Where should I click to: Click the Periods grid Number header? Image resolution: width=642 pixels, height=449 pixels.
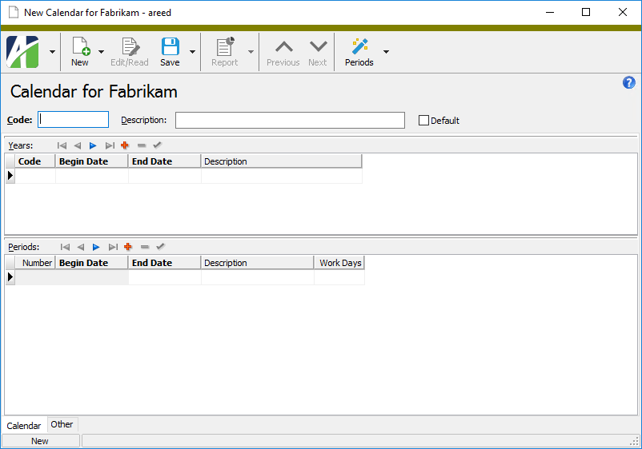point(34,263)
